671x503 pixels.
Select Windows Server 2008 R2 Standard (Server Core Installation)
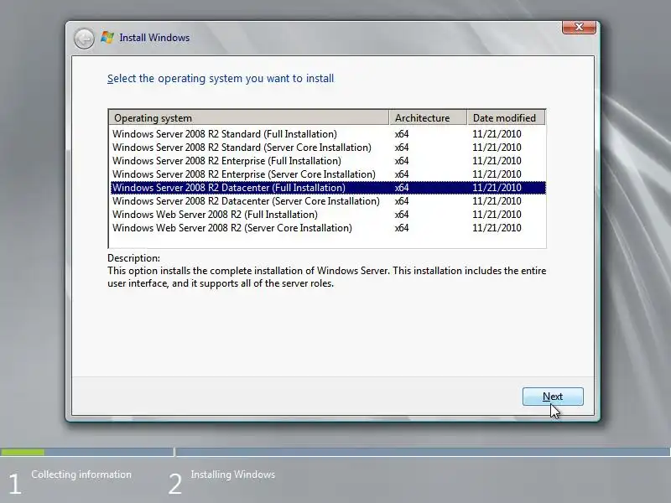point(328,148)
